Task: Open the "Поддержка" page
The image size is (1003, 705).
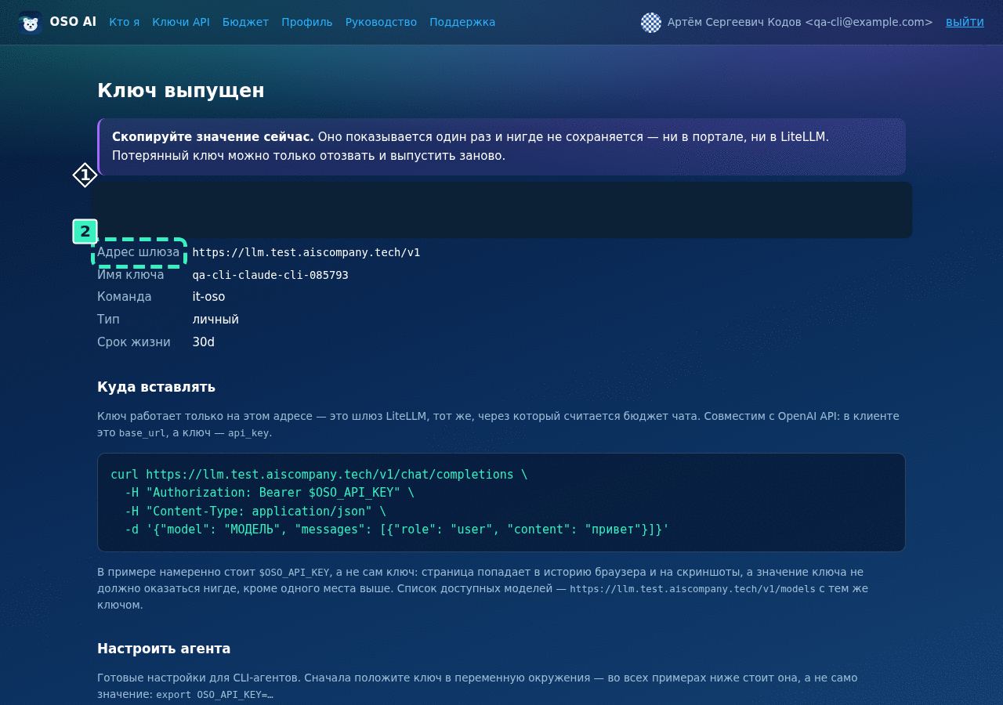Action: (x=462, y=22)
